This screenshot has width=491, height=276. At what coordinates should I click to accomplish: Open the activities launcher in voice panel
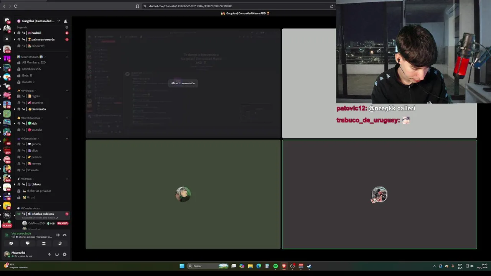pyautogui.click(x=44, y=243)
